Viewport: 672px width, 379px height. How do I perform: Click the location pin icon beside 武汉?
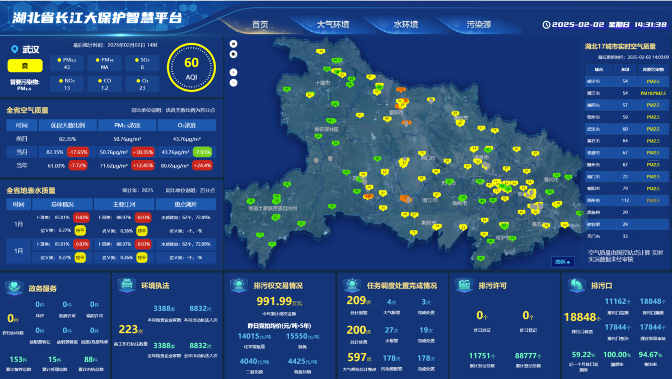click(15, 50)
